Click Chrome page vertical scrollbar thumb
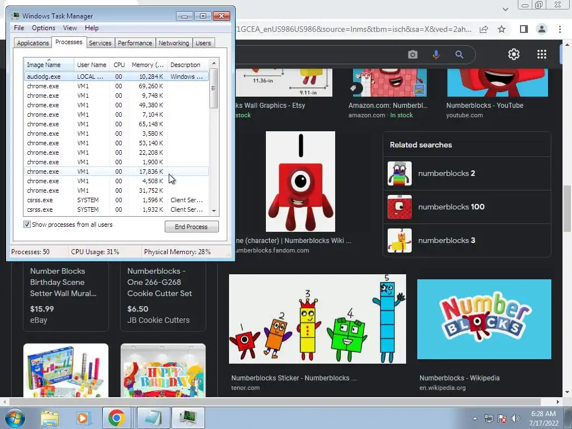Image resolution: width=572 pixels, height=429 pixels. tap(567, 208)
